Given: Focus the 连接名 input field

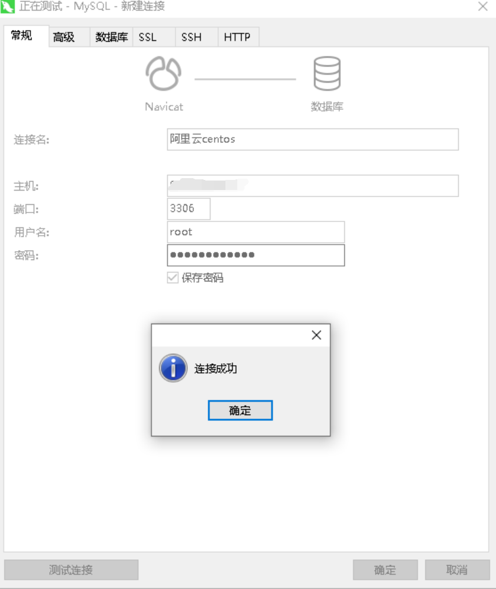Looking at the screenshot, I should [313, 140].
